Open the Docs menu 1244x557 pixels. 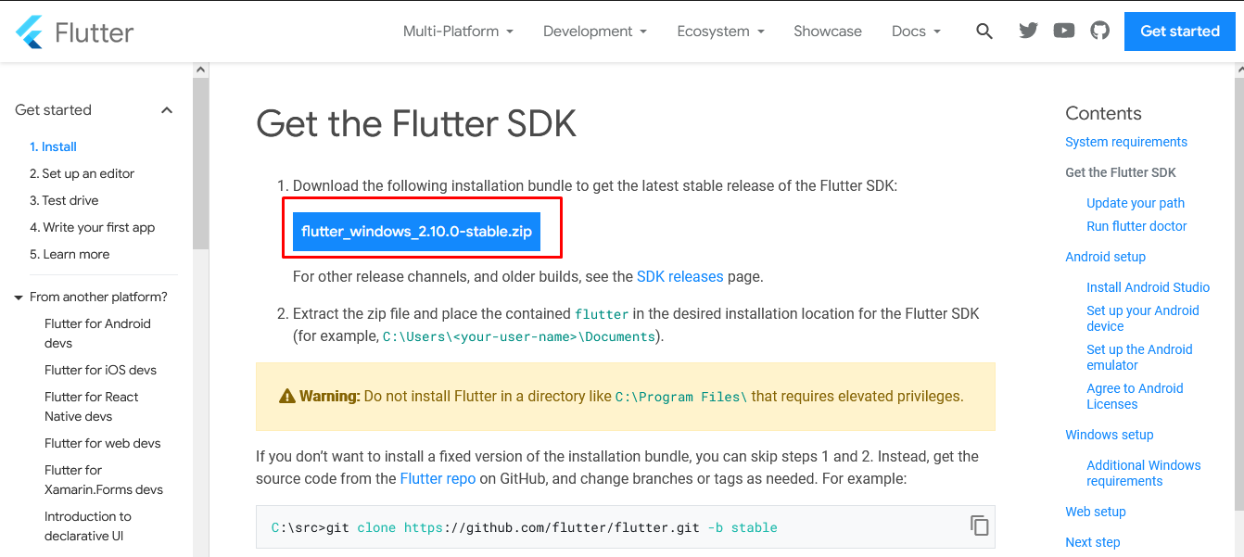coord(915,32)
